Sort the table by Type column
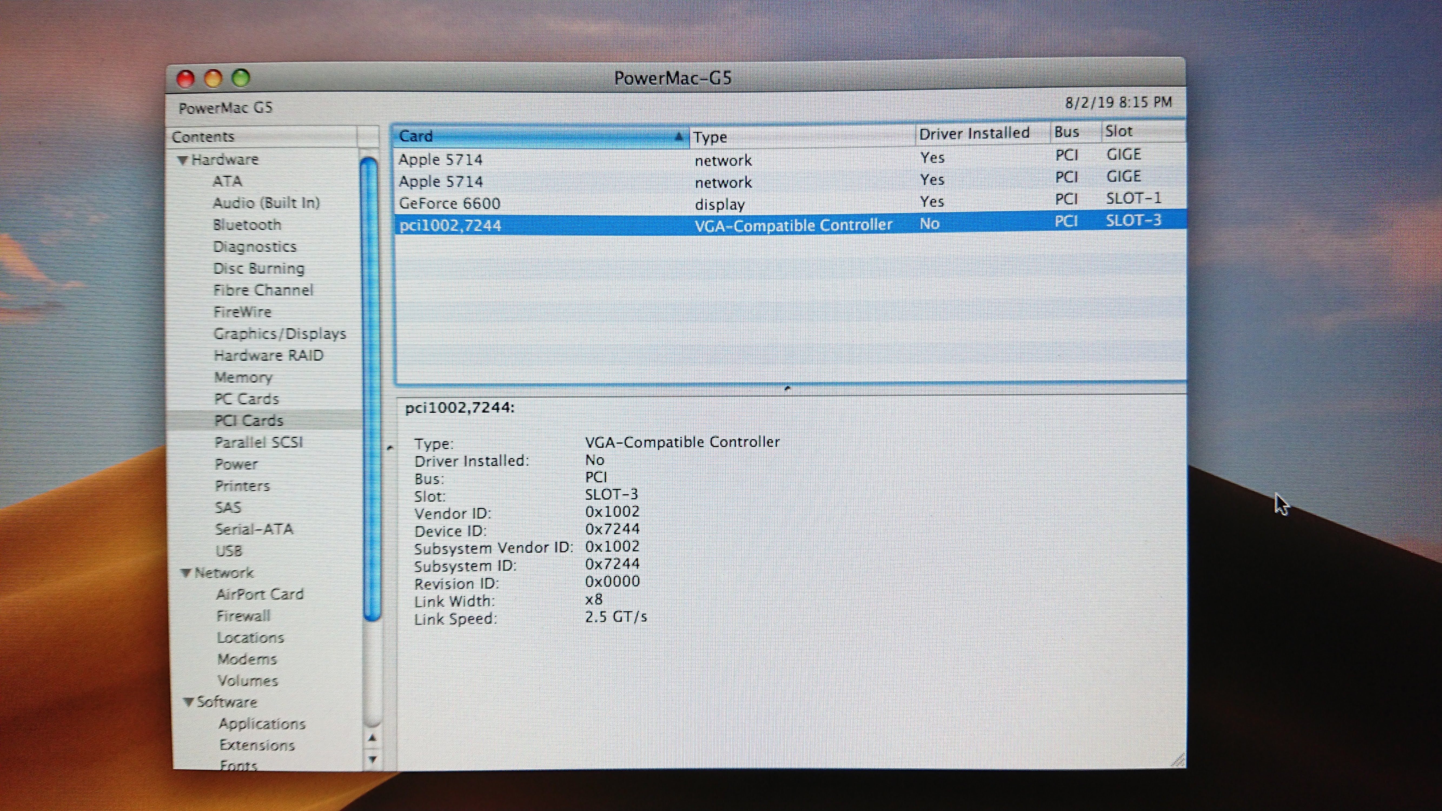The width and height of the screenshot is (1442, 811). point(802,137)
